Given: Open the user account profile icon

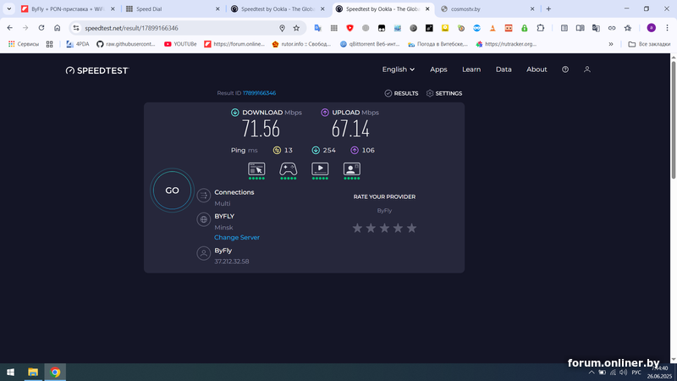Looking at the screenshot, I should click(x=586, y=69).
